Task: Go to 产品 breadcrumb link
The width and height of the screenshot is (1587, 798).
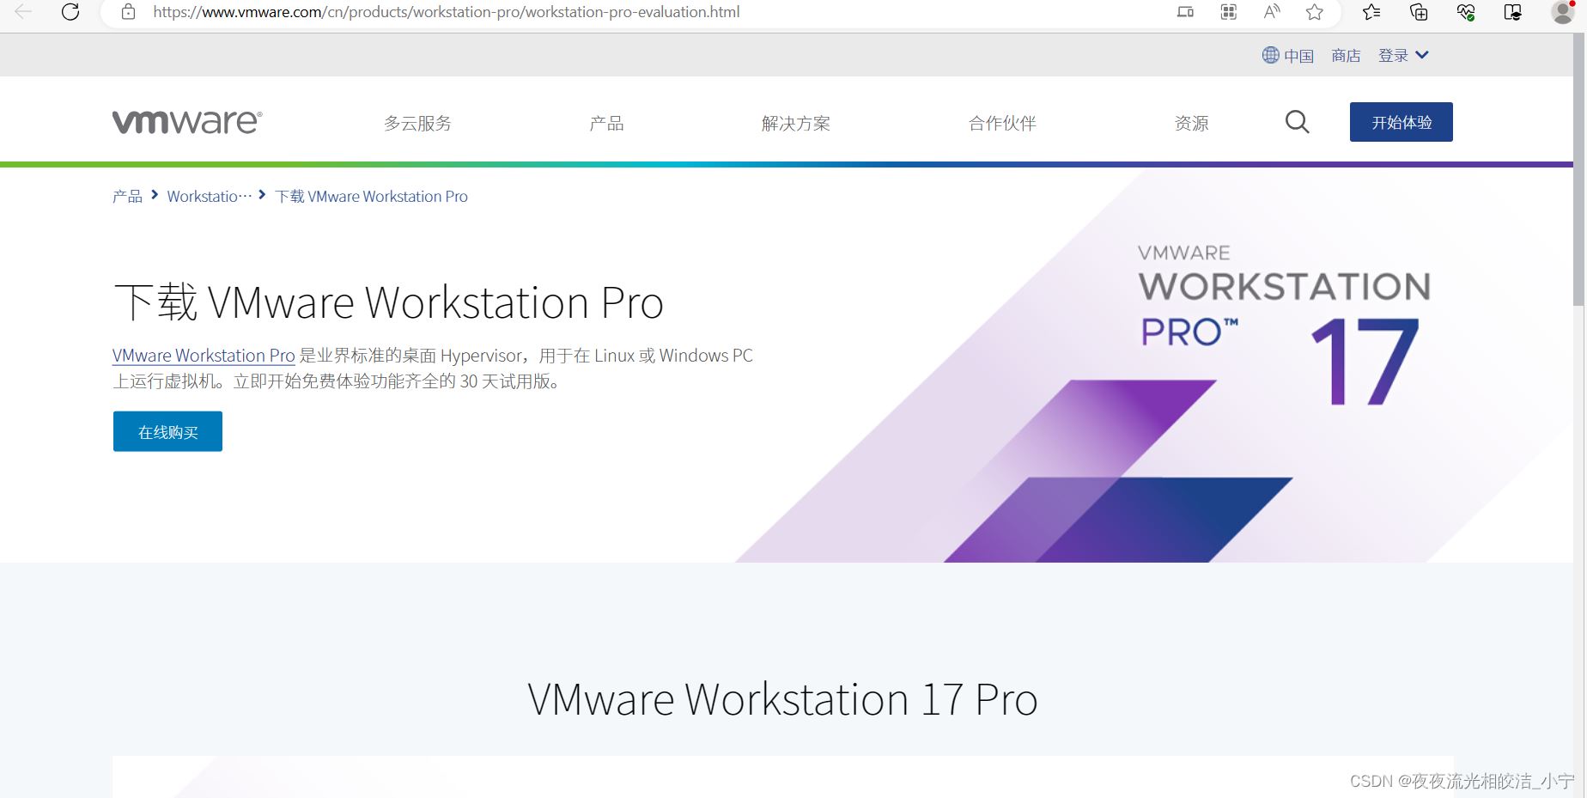Action: tap(127, 197)
